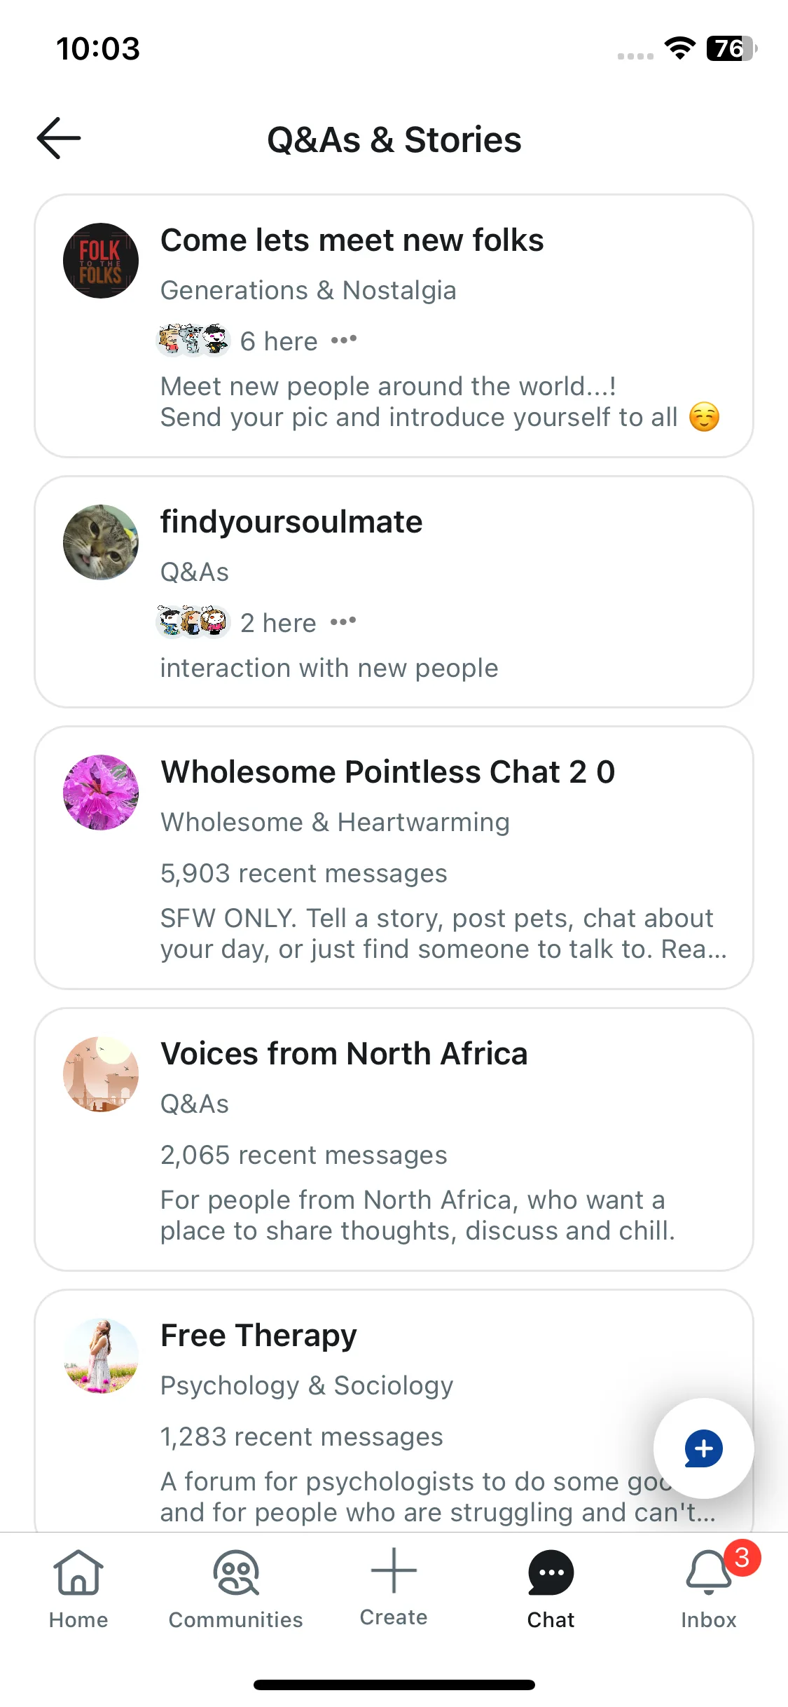This screenshot has width=788, height=1707.
Task: Tap the 6 here member avatars
Action: tap(193, 341)
